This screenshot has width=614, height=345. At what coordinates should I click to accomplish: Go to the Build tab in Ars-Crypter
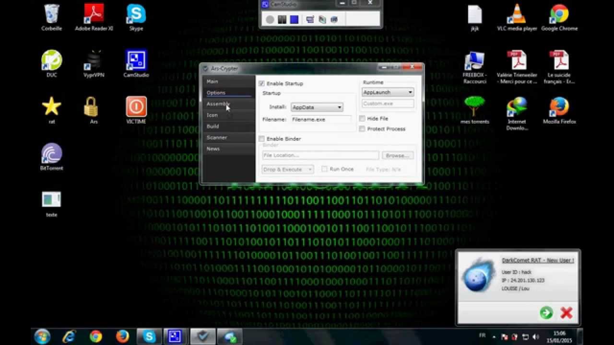click(228, 126)
